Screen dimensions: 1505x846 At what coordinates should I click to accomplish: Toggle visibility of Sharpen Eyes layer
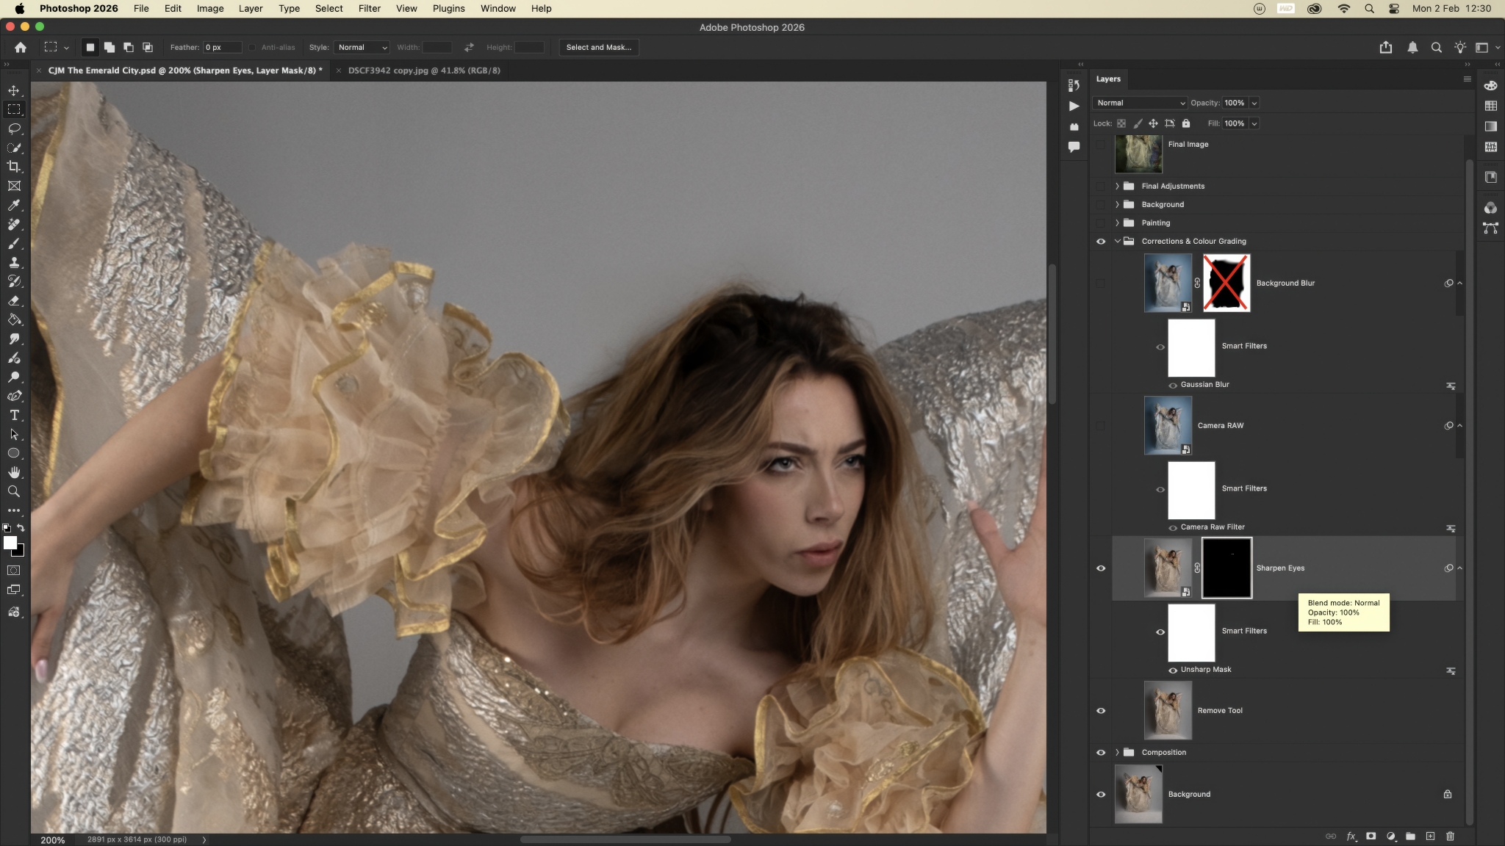coord(1101,568)
